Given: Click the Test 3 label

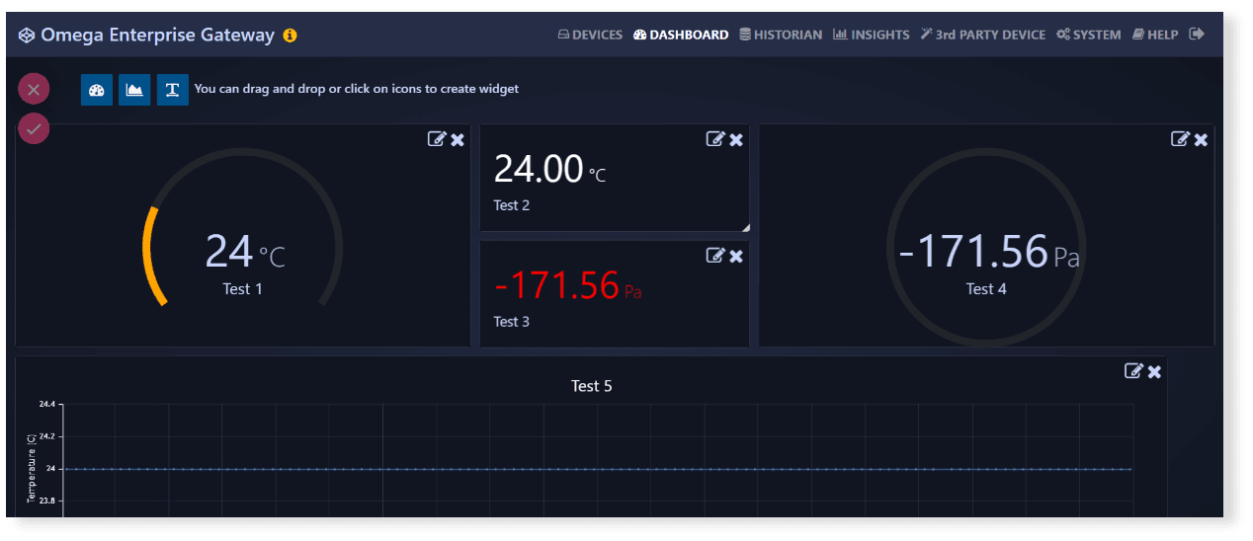Looking at the screenshot, I should (x=512, y=322).
